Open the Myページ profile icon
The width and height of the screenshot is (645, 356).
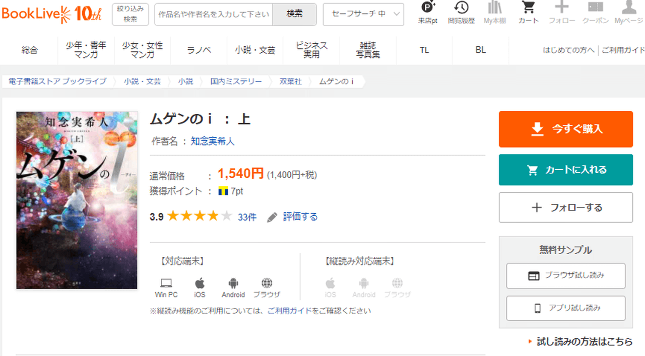click(x=628, y=8)
